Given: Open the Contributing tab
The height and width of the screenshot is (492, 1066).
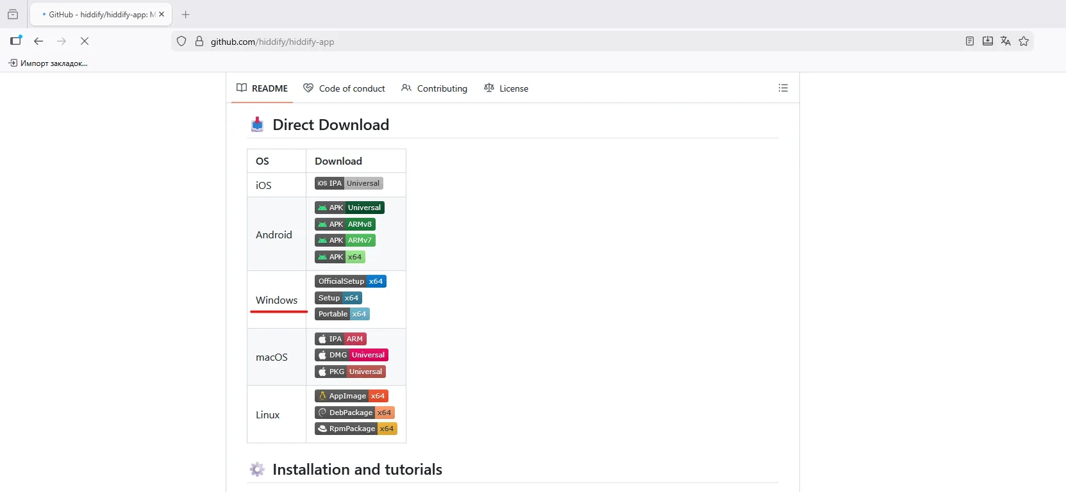Looking at the screenshot, I should [435, 88].
